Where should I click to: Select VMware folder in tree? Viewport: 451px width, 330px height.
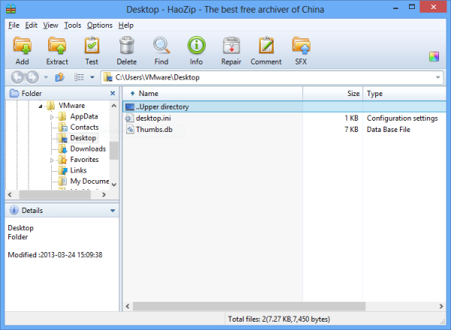[x=71, y=106]
